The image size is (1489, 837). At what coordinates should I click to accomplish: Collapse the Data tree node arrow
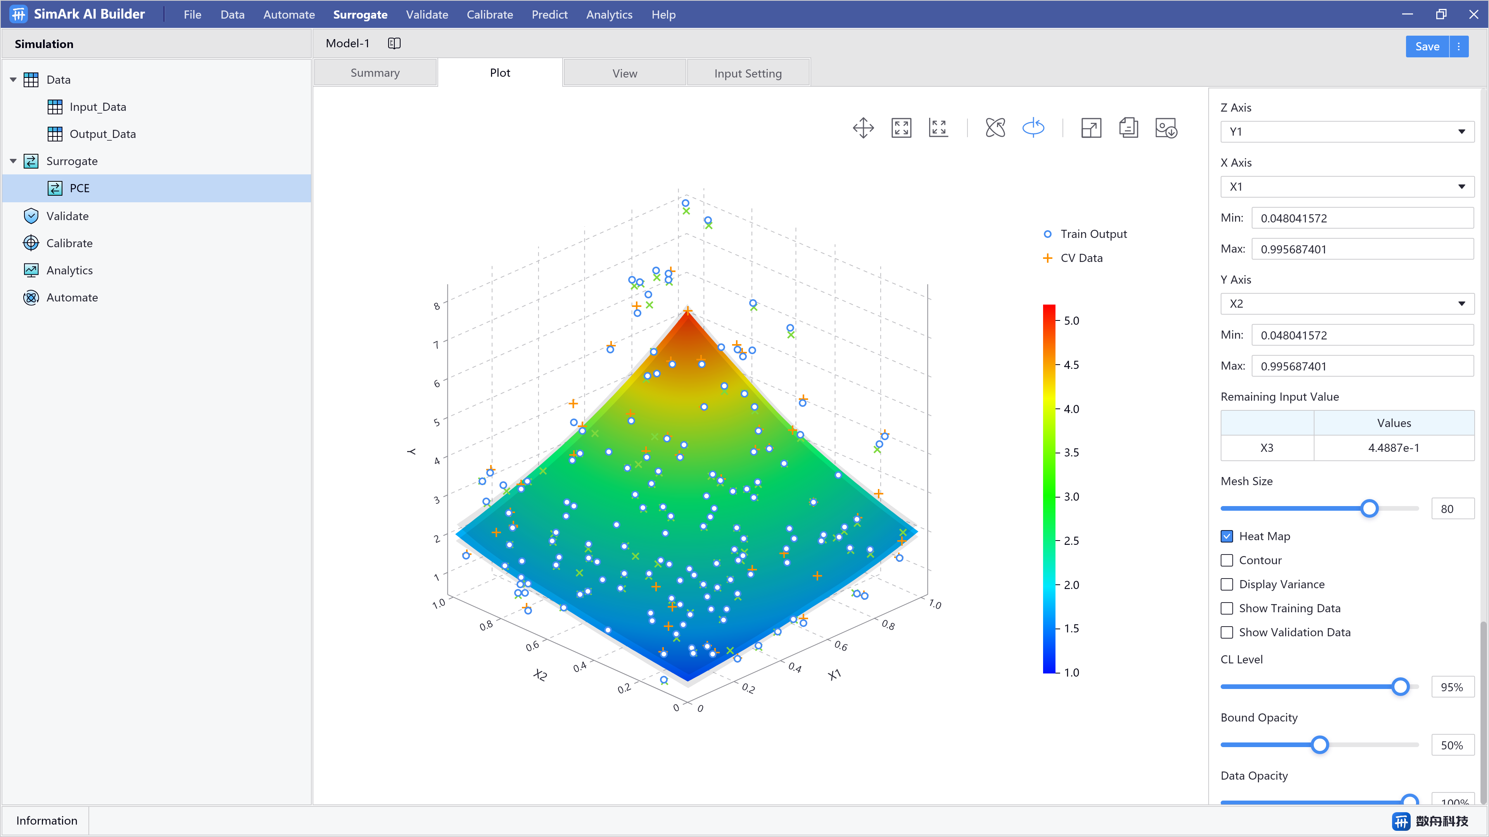click(x=13, y=80)
